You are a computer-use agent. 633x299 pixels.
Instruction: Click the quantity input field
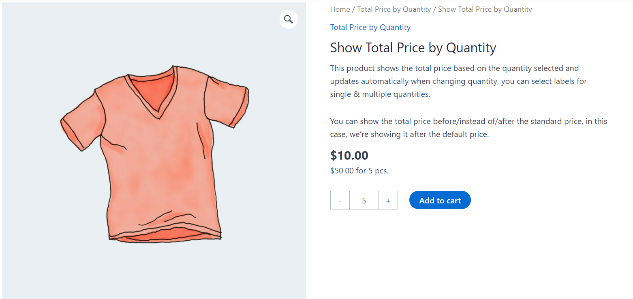pyautogui.click(x=364, y=200)
